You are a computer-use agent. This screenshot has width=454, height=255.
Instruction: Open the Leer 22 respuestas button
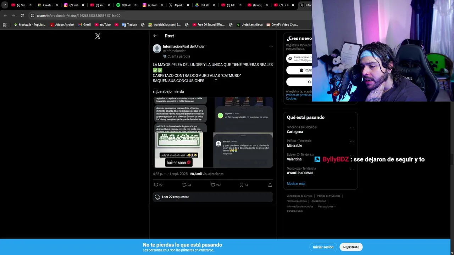pos(213,197)
